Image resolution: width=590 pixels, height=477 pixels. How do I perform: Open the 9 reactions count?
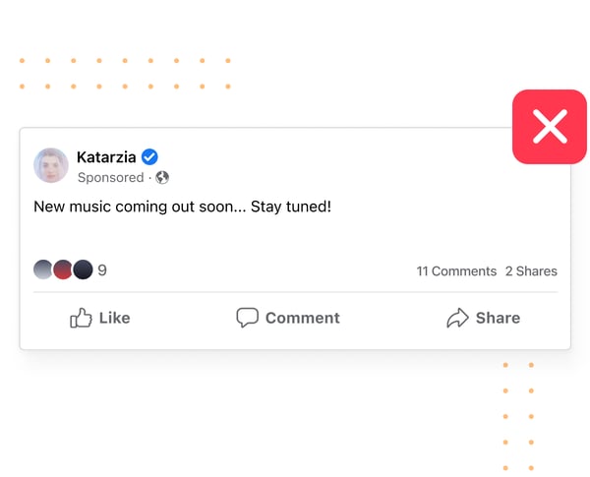[x=102, y=270]
